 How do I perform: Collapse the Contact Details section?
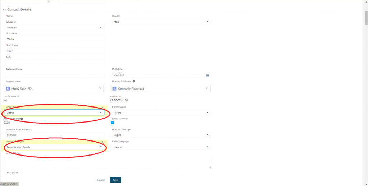pyautogui.click(x=4, y=9)
